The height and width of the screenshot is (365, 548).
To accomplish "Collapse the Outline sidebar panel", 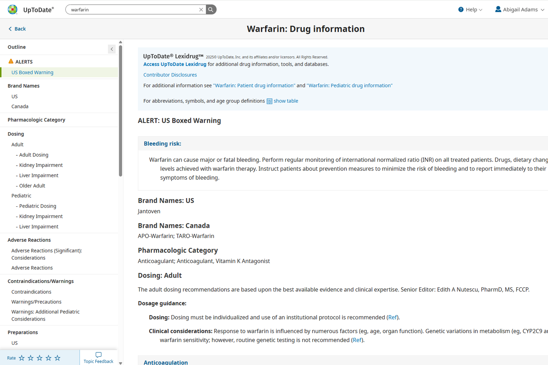I will [x=112, y=49].
